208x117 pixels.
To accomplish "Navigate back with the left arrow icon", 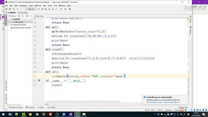I will click(x=18, y=9).
